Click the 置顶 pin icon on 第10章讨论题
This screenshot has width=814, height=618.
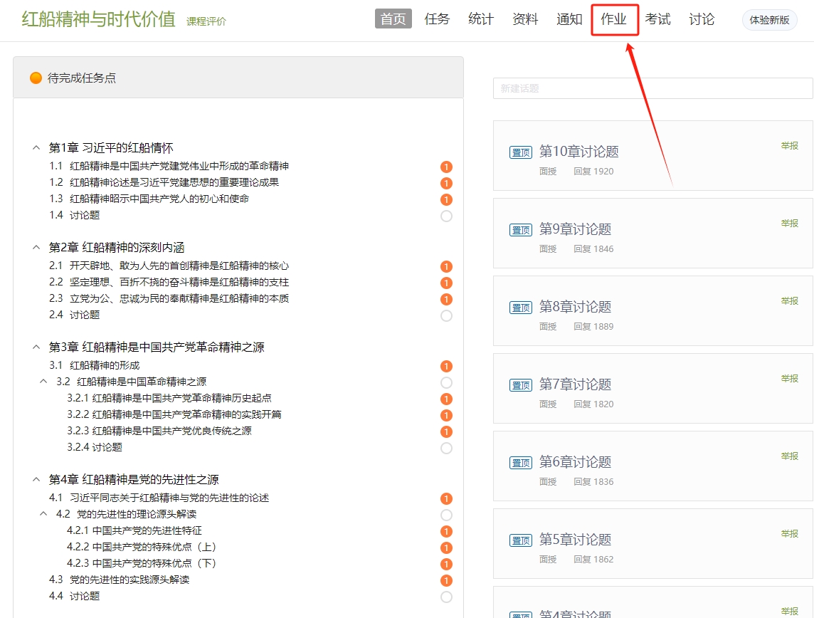(x=521, y=152)
